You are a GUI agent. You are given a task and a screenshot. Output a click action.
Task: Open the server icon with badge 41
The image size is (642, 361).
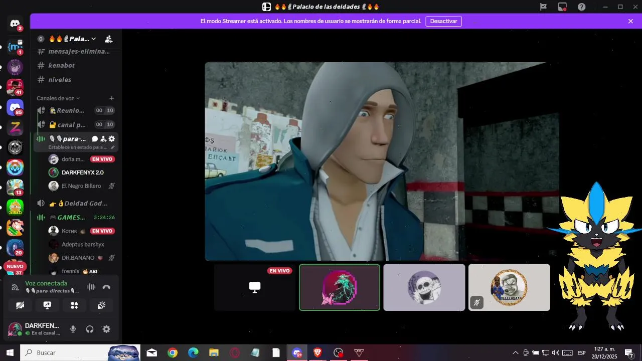coord(15,87)
